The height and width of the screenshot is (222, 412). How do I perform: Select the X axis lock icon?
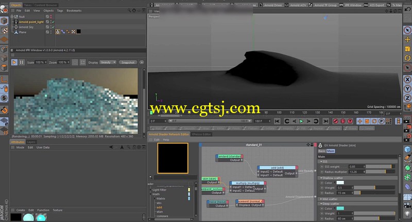[407, 80]
